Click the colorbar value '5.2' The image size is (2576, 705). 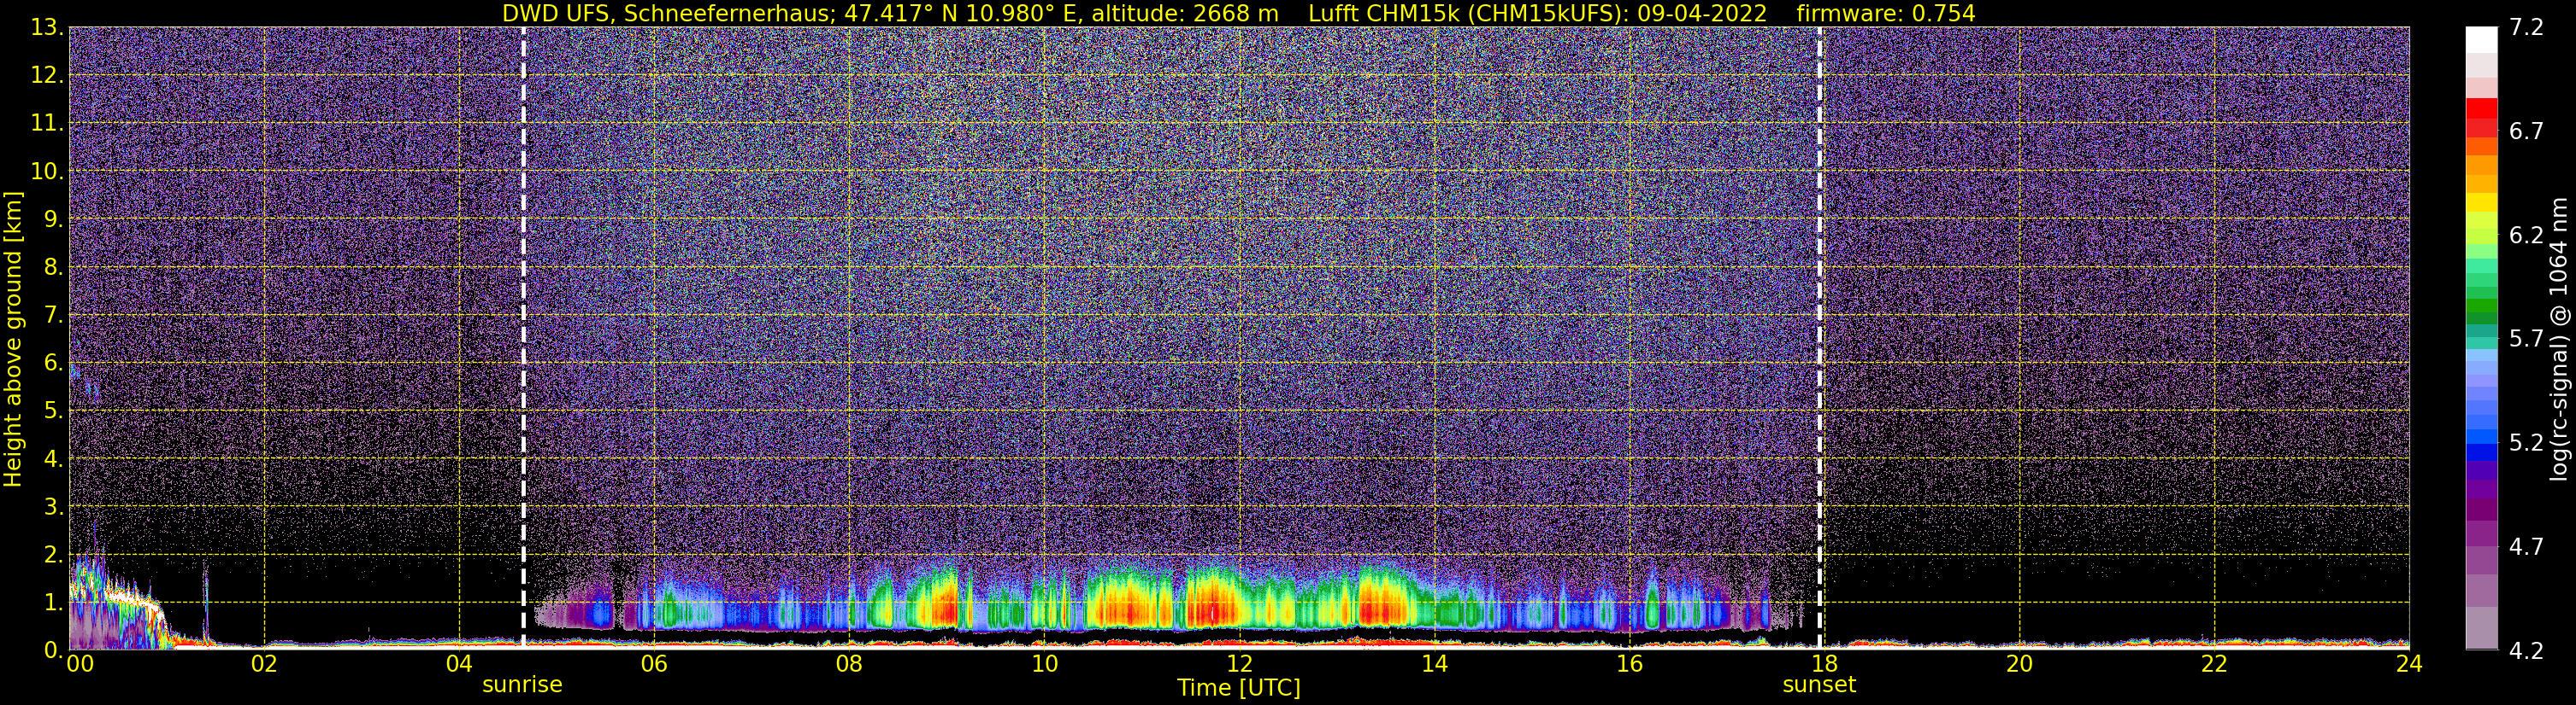[x=2526, y=443]
